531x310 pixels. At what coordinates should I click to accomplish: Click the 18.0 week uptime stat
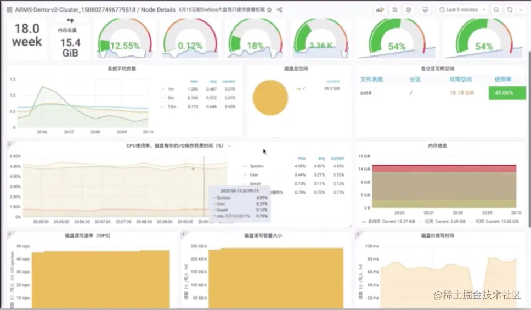tap(27, 35)
